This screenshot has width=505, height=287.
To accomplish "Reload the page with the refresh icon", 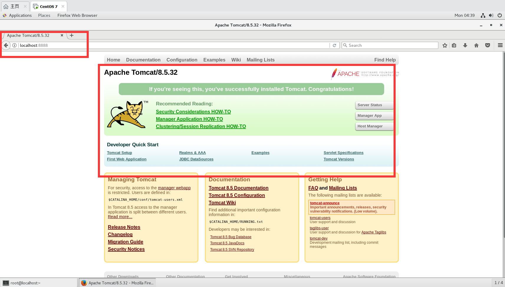I will click(334, 45).
